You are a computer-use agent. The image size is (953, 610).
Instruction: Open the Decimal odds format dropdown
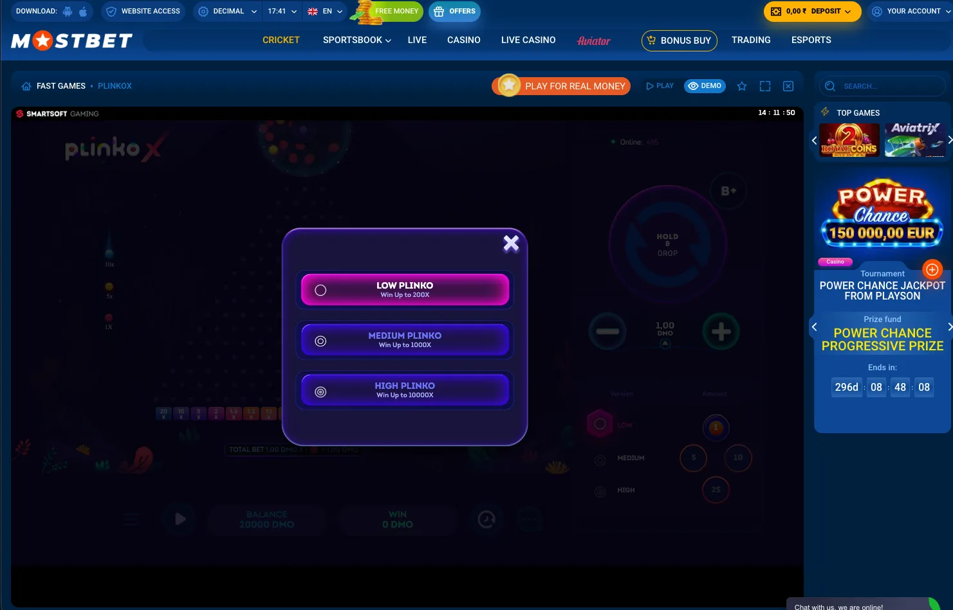click(228, 12)
